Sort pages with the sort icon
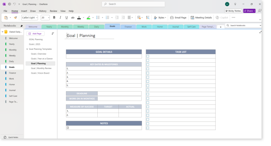The image size is (271, 146). (x=53, y=33)
